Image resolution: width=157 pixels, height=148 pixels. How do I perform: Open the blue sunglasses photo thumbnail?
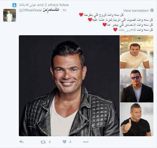coord(137,86)
